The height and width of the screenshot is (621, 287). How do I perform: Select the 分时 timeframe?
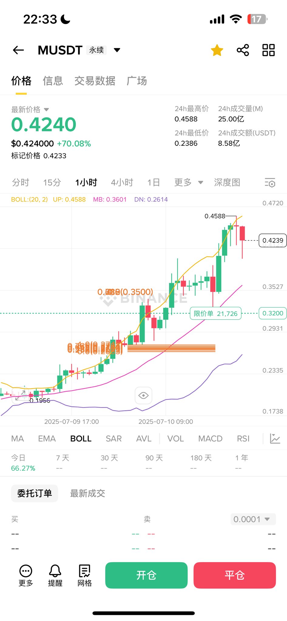21,182
